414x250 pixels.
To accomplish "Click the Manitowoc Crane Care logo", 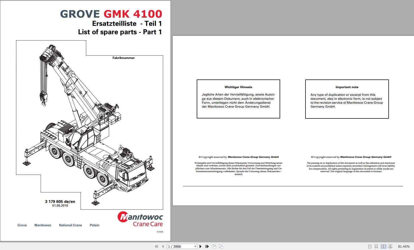I will pos(140,219).
